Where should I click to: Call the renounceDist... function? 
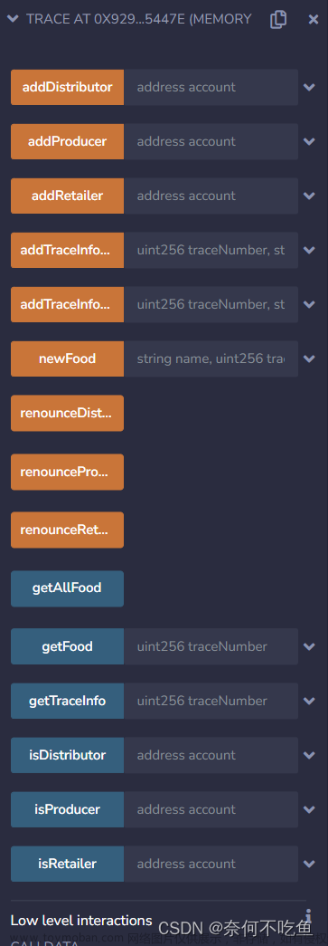point(68,414)
